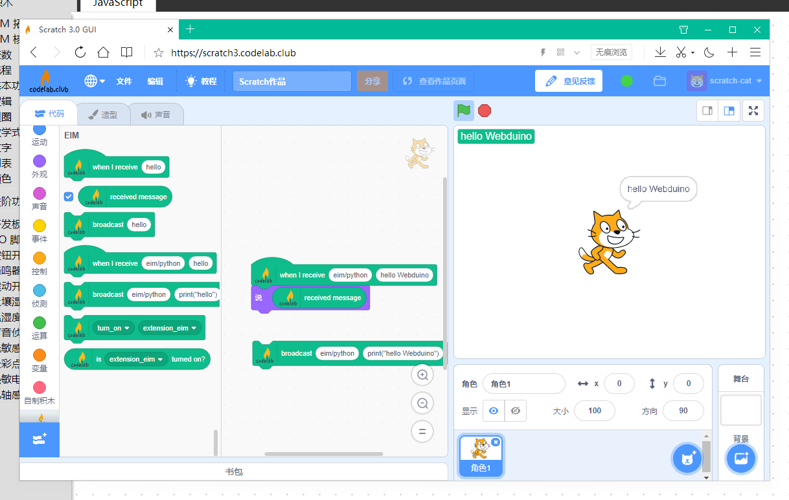Click the sprite name field 角色1

tap(524, 384)
